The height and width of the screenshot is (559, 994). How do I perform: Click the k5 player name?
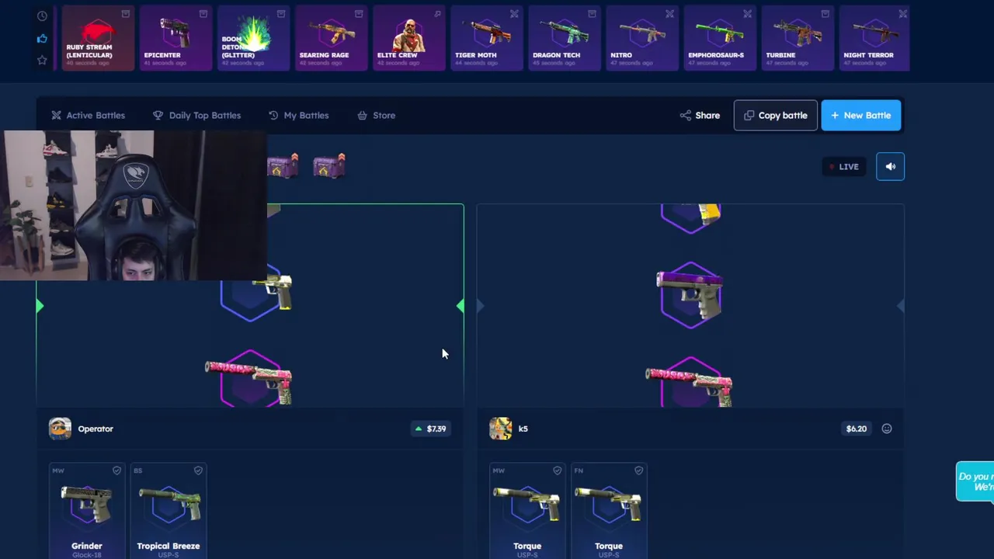[x=523, y=429]
